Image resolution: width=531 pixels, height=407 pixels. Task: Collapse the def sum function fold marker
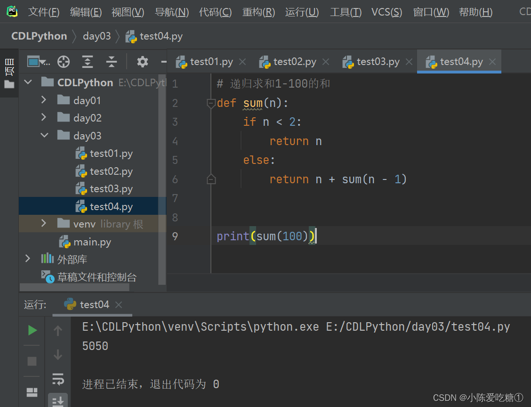pos(211,103)
